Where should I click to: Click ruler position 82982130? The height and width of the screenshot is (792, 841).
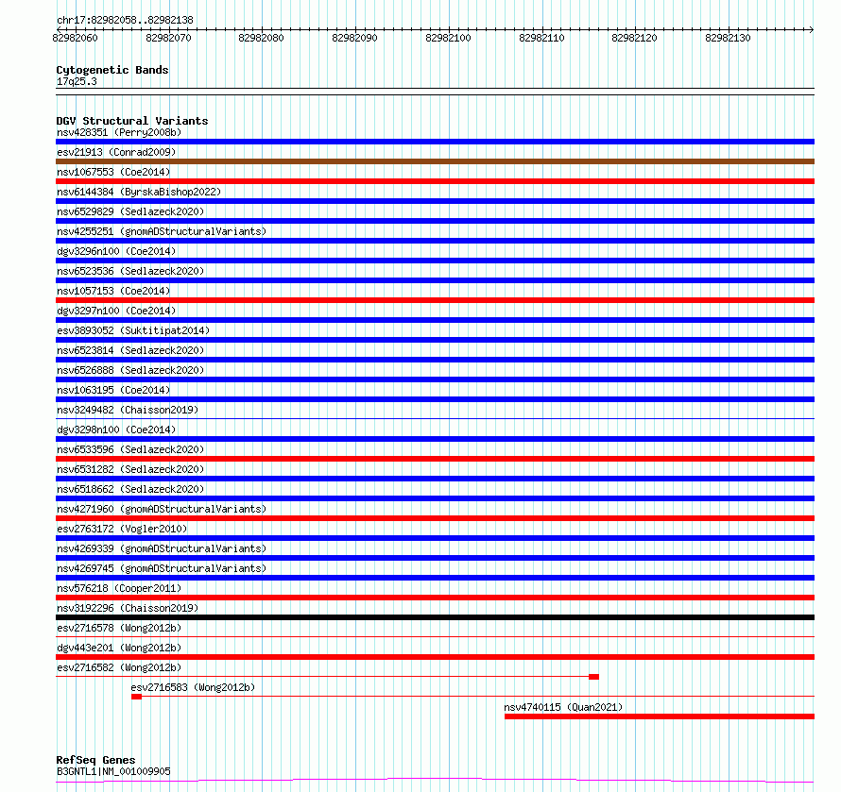point(728,38)
